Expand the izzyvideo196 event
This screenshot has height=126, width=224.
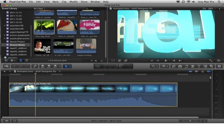(x=5, y=26)
